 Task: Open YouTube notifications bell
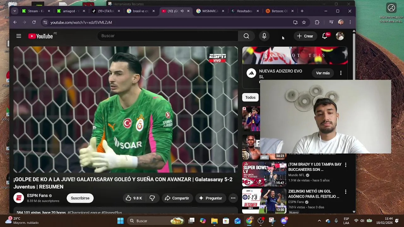coord(324,36)
